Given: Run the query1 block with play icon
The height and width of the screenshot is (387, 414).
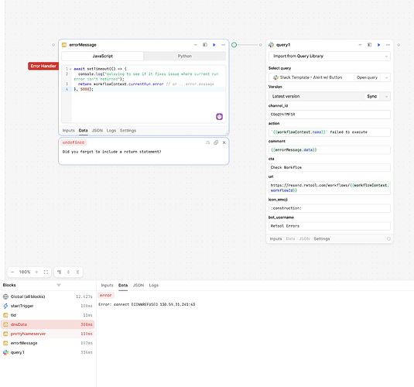Looking at the screenshot, I should 378,45.
